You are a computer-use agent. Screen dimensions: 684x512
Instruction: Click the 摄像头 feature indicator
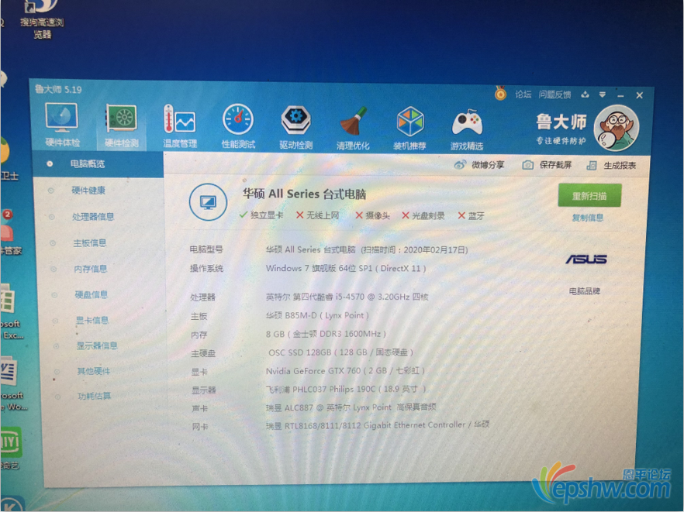(x=372, y=215)
